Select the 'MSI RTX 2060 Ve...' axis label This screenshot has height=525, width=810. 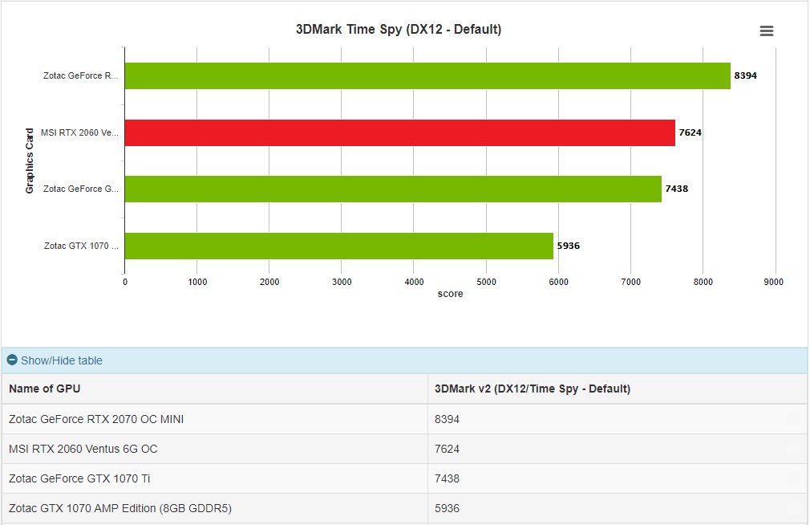pyautogui.click(x=79, y=132)
